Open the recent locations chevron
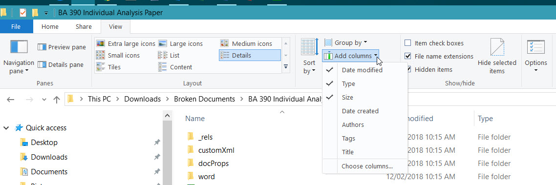Viewport: 556px width, 185px height. coord(44,100)
